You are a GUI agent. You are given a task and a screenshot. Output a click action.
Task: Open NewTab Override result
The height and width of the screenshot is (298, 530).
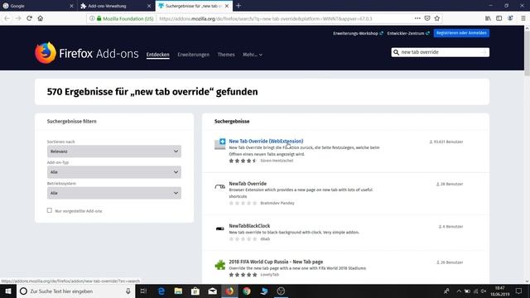point(248,184)
